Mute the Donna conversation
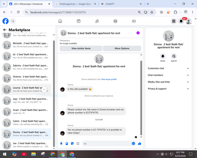197x158 pixels. coord(163,56)
